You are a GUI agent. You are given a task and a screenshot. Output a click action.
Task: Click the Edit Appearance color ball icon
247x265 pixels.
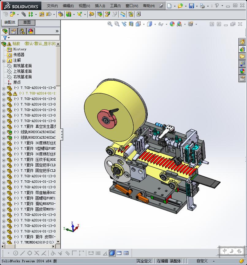(x=172, y=24)
